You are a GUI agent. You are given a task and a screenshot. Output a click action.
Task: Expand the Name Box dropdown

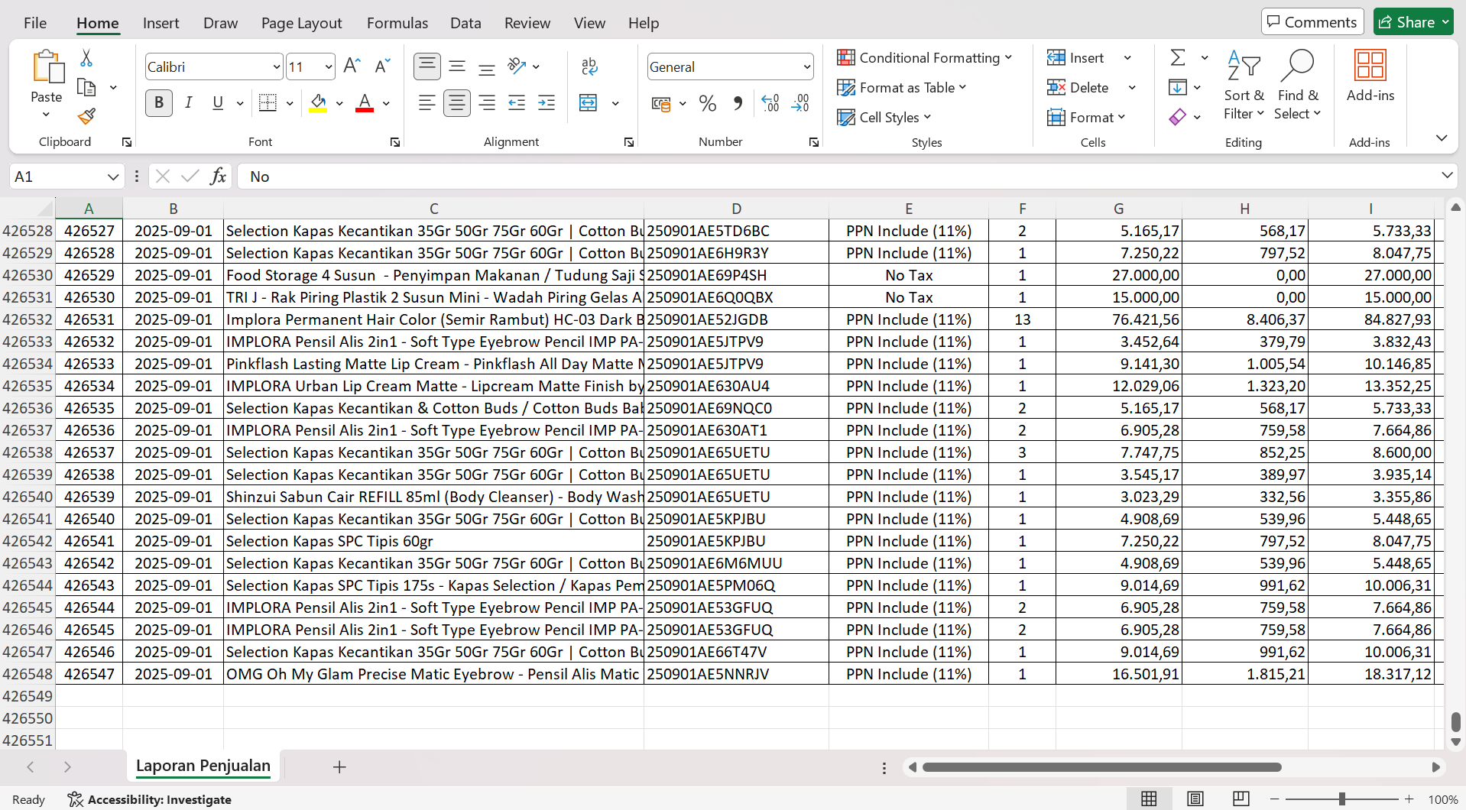tap(113, 177)
